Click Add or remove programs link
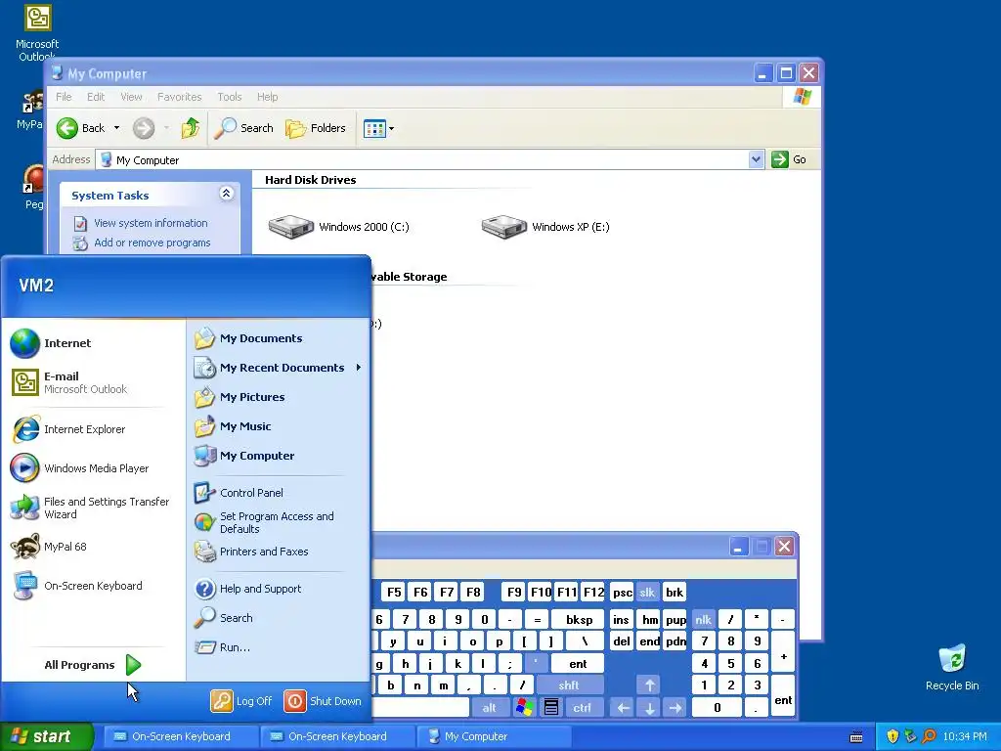 152,243
